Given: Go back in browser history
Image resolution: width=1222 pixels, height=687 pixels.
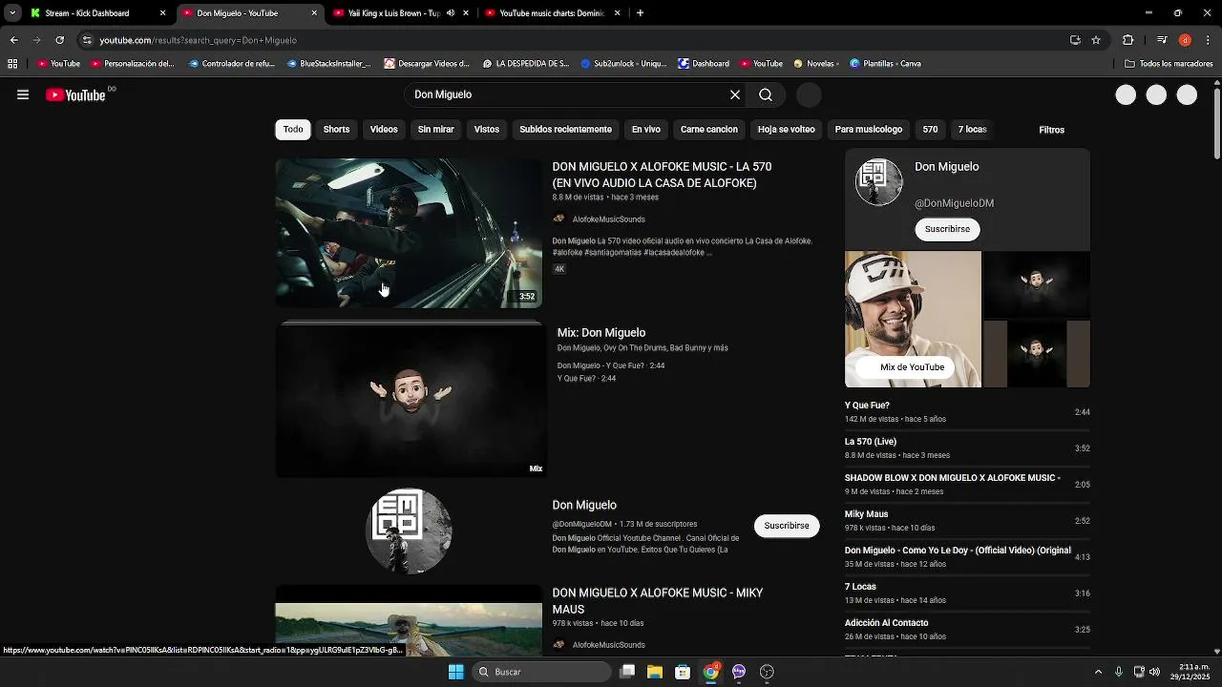Looking at the screenshot, I should (13, 40).
